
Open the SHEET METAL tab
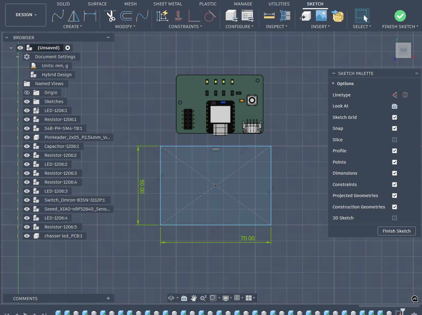167,4
